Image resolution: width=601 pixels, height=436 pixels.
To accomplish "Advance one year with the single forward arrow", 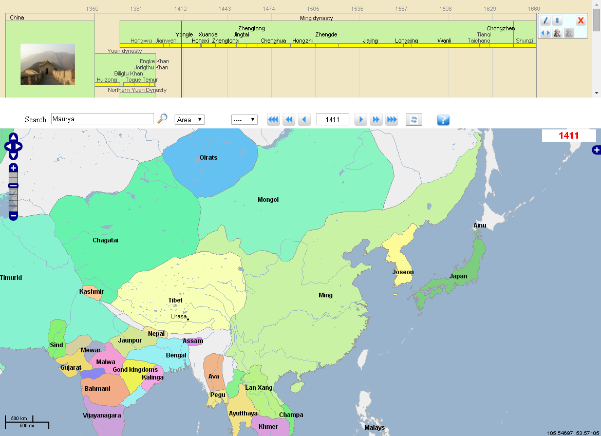I will (361, 119).
